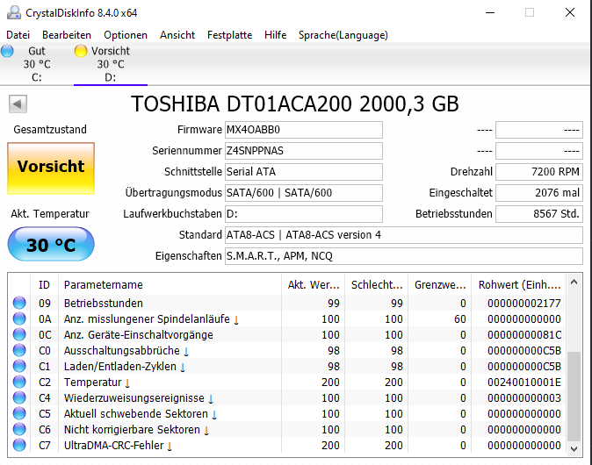Screen dimensions: 592x465
Task: Open the Optionen menu
Action: [x=126, y=35]
